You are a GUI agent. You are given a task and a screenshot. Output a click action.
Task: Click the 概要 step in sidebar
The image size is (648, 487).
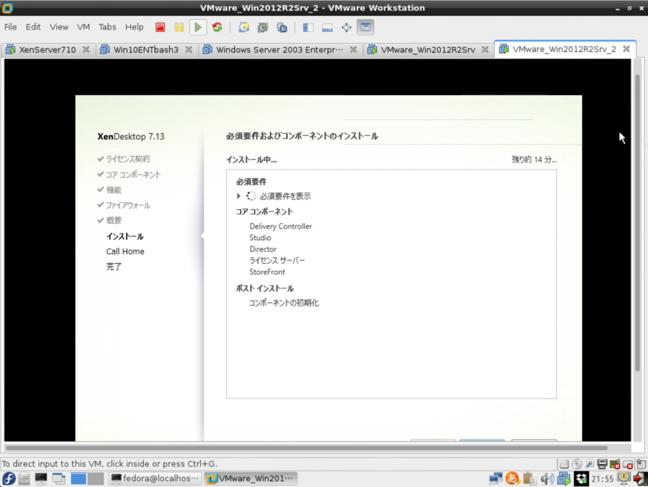[x=114, y=220]
